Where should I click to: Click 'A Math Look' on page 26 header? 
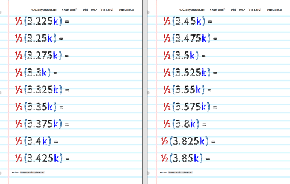coord(217,10)
